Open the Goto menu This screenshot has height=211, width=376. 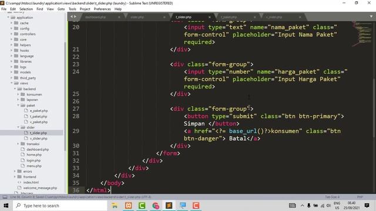[61, 9]
